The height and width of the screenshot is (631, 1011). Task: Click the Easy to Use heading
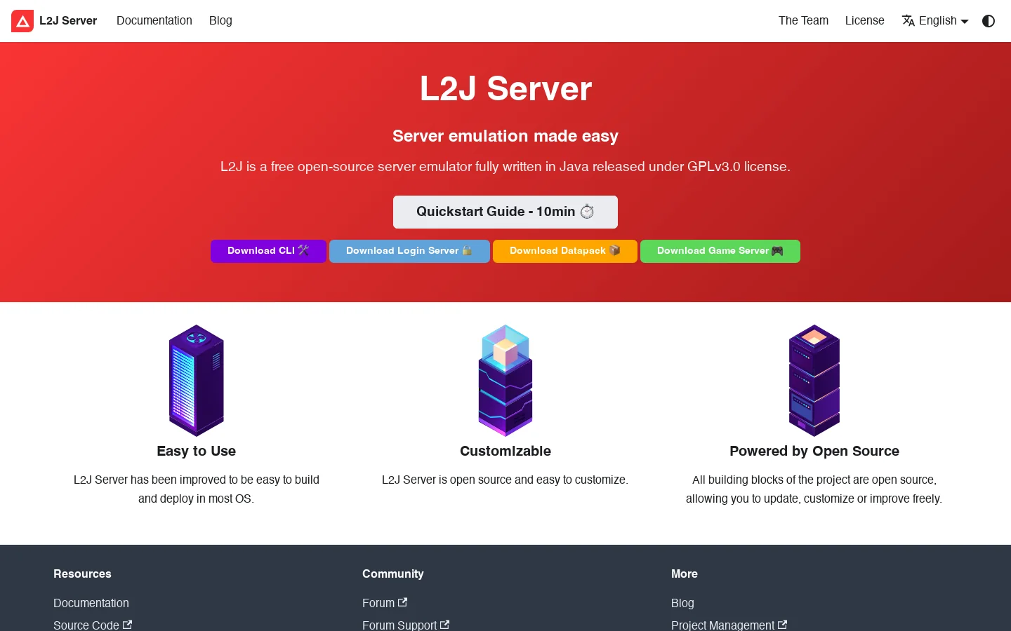coord(197,451)
